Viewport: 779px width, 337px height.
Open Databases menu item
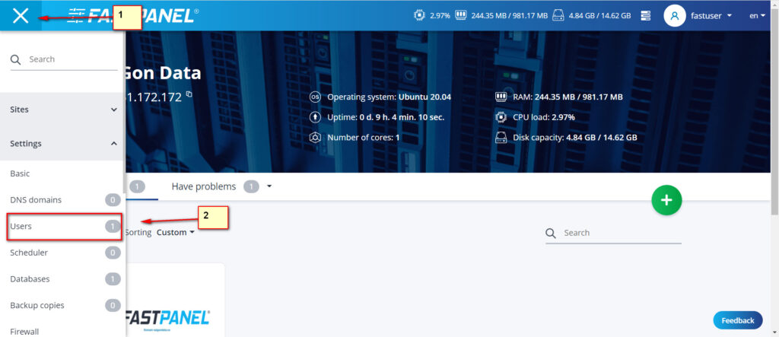pos(30,279)
